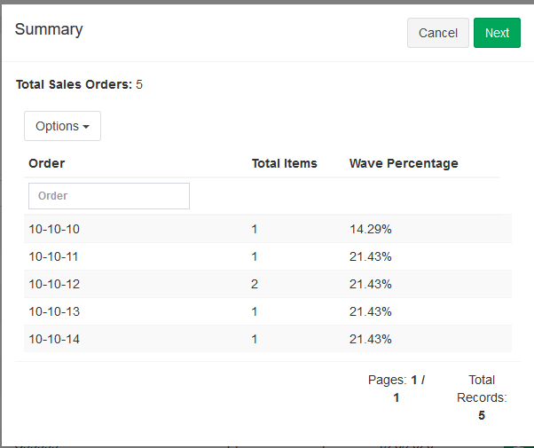Click the Total Items value 2
This screenshot has width=534, height=448.
point(255,284)
